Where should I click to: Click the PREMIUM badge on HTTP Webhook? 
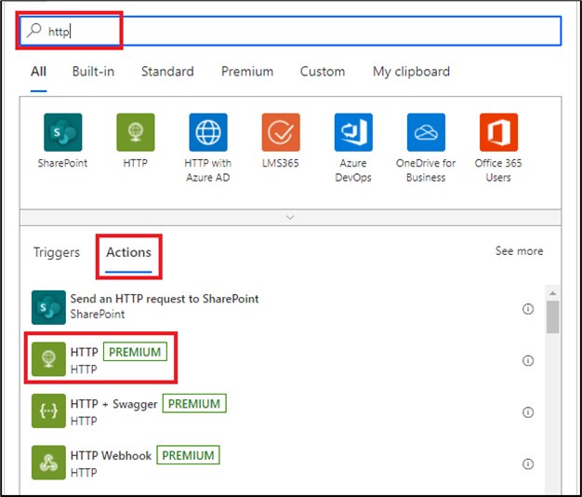(188, 455)
